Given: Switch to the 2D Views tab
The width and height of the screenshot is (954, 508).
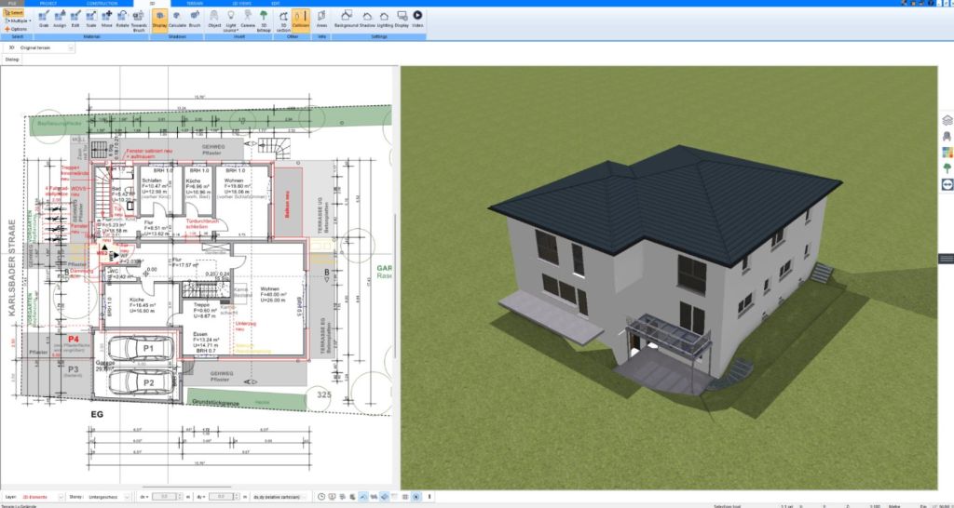Looking at the screenshot, I should point(240,3).
